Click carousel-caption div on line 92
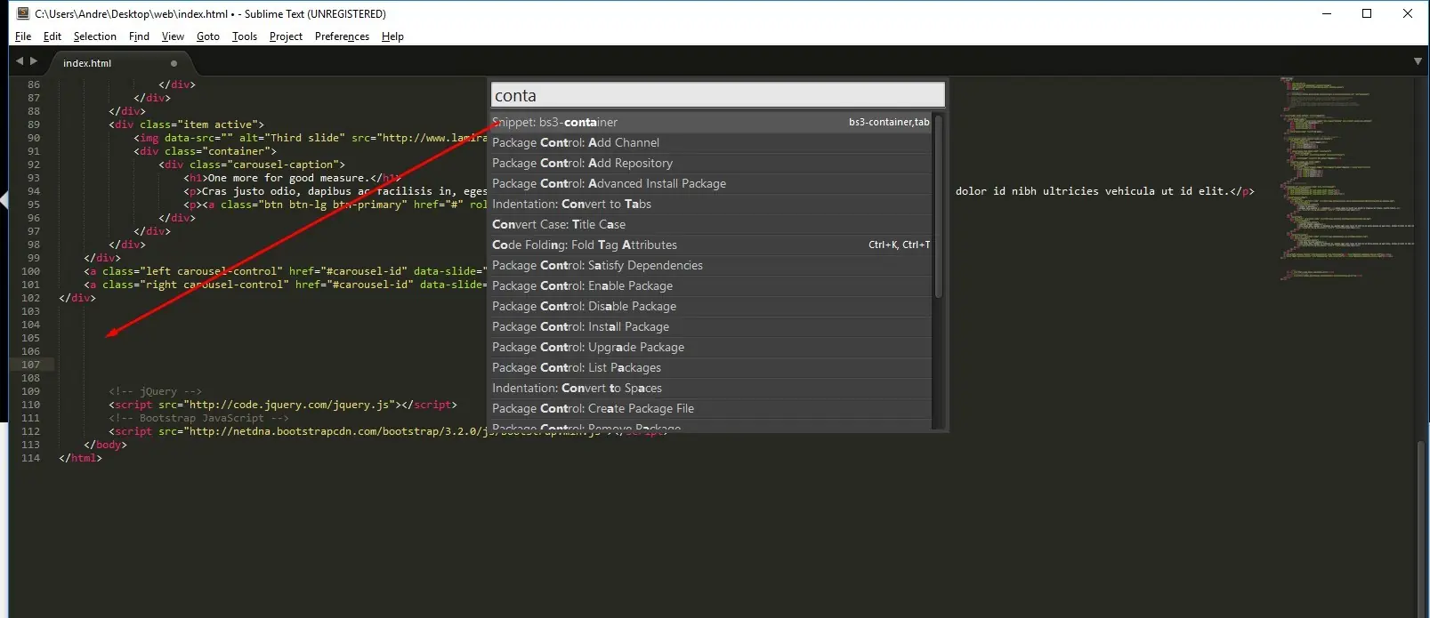The width and height of the screenshot is (1430, 618). click(252, 165)
